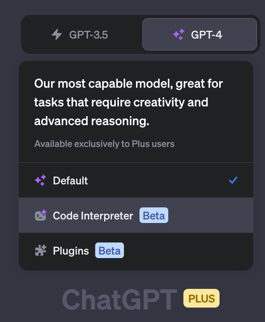Click the sparkles icon next to Default
This screenshot has height=322, width=265.
pos(40,180)
